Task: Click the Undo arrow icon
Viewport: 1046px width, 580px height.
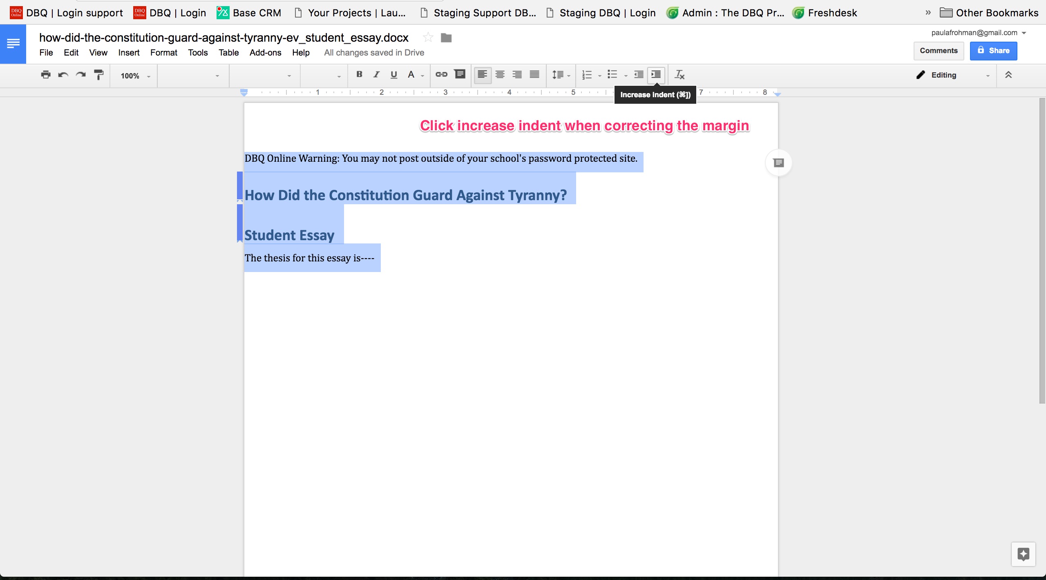Action: pyautogui.click(x=63, y=75)
